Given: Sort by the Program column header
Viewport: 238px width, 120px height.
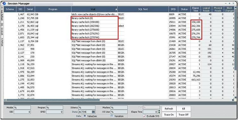Looking at the screenshot, I should [53, 9].
